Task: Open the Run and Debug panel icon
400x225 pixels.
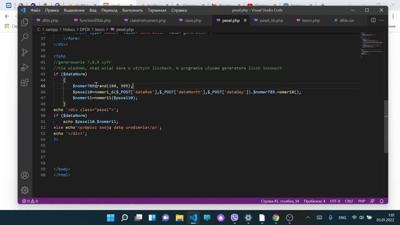Action: point(25,67)
